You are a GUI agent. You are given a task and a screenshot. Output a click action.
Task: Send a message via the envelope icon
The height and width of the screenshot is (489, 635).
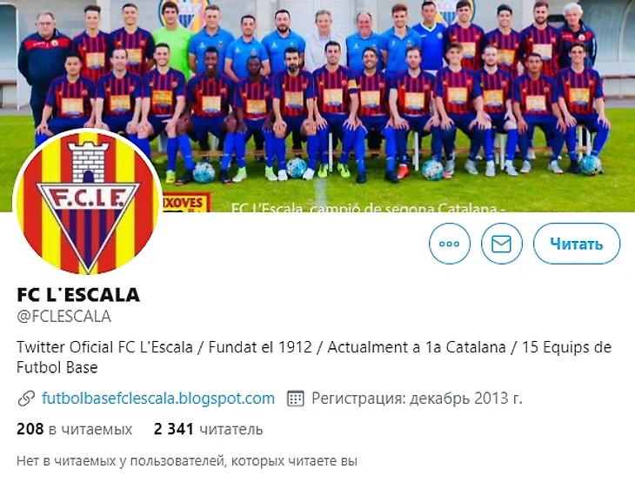(x=501, y=244)
